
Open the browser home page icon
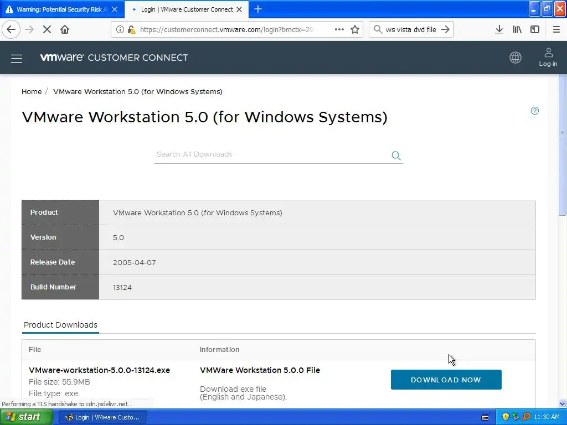pyautogui.click(x=65, y=29)
